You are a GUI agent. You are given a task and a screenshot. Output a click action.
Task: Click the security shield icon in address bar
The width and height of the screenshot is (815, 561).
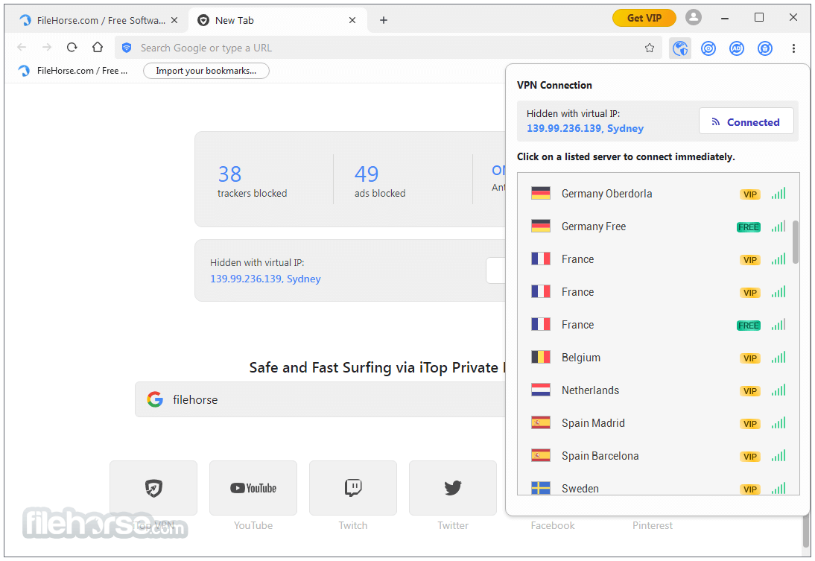pyautogui.click(x=127, y=48)
